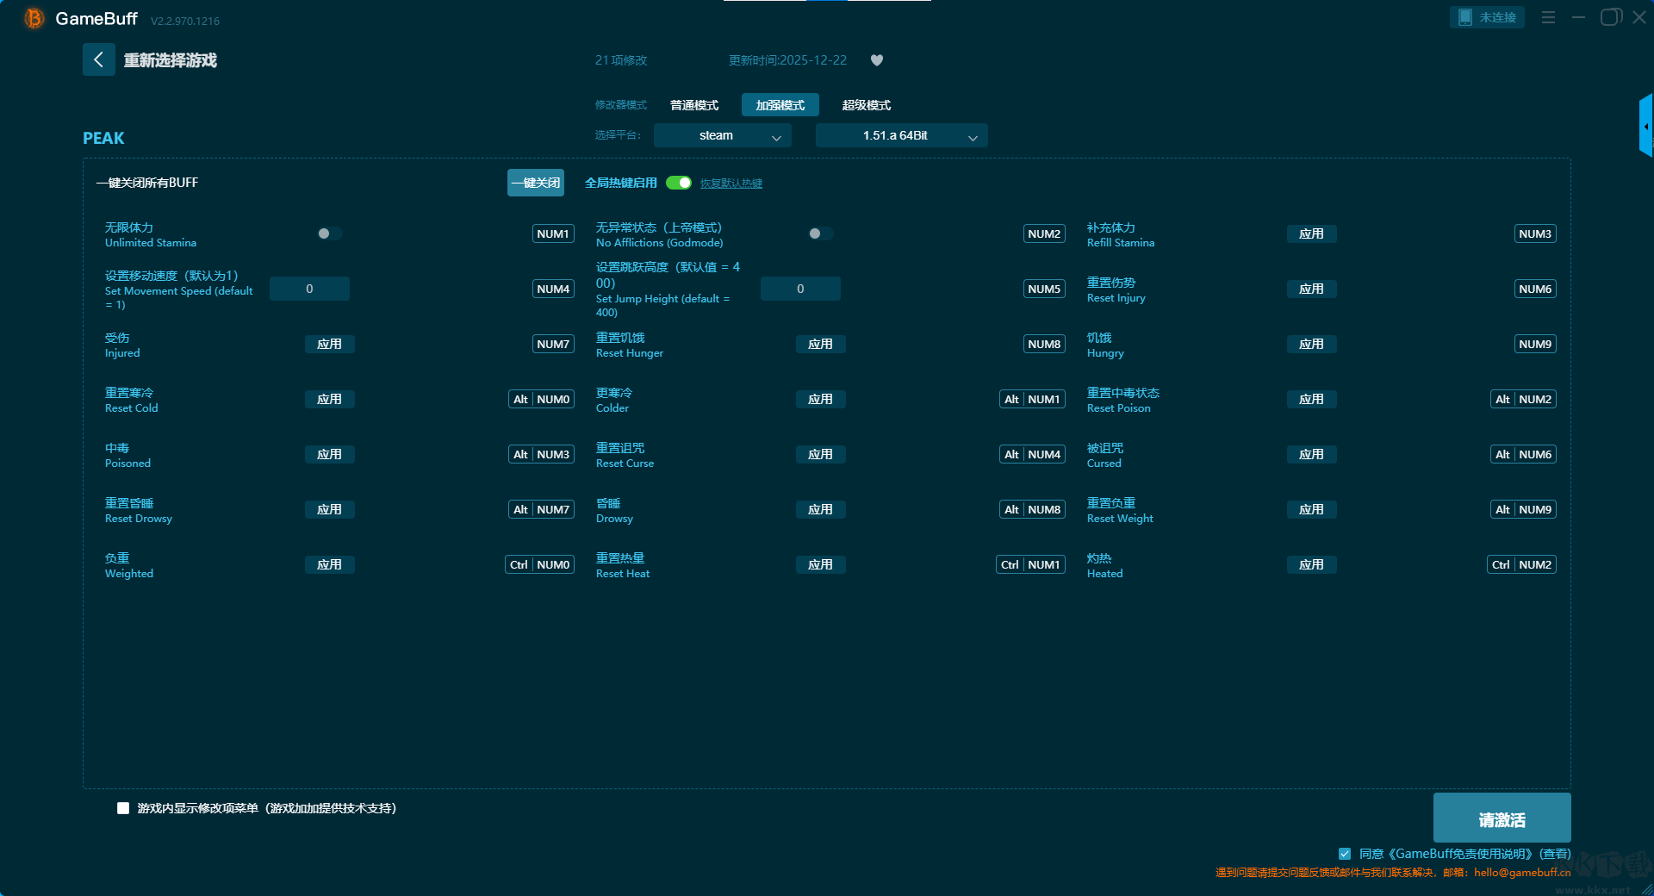Click the restore default hotkeys link
Screen dimensions: 1654x896
(731, 184)
